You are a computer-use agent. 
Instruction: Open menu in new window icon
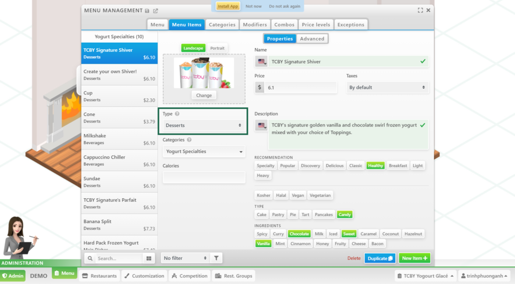[x=155, y=11]
